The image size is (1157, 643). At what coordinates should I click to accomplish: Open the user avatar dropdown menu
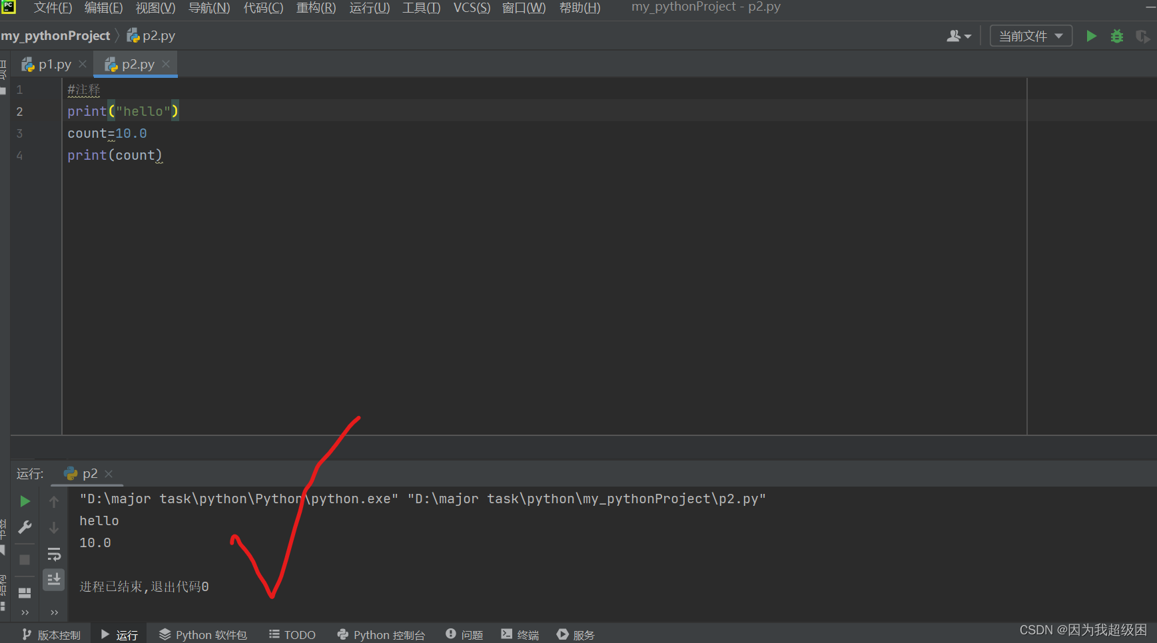coord(959,35)
